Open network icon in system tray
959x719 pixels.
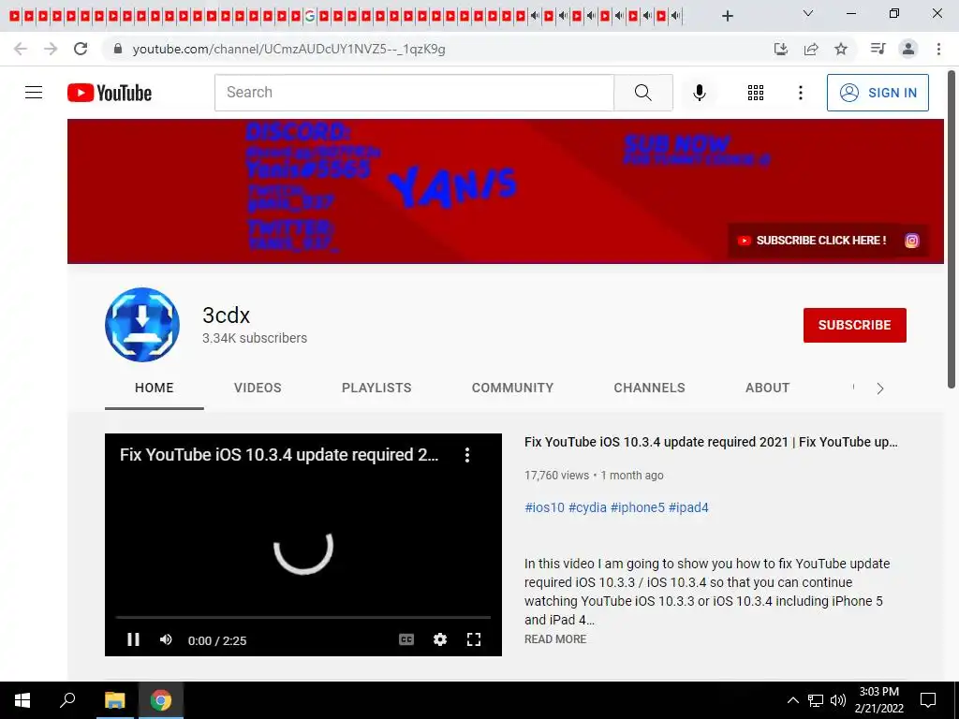(x=816, y=700)
